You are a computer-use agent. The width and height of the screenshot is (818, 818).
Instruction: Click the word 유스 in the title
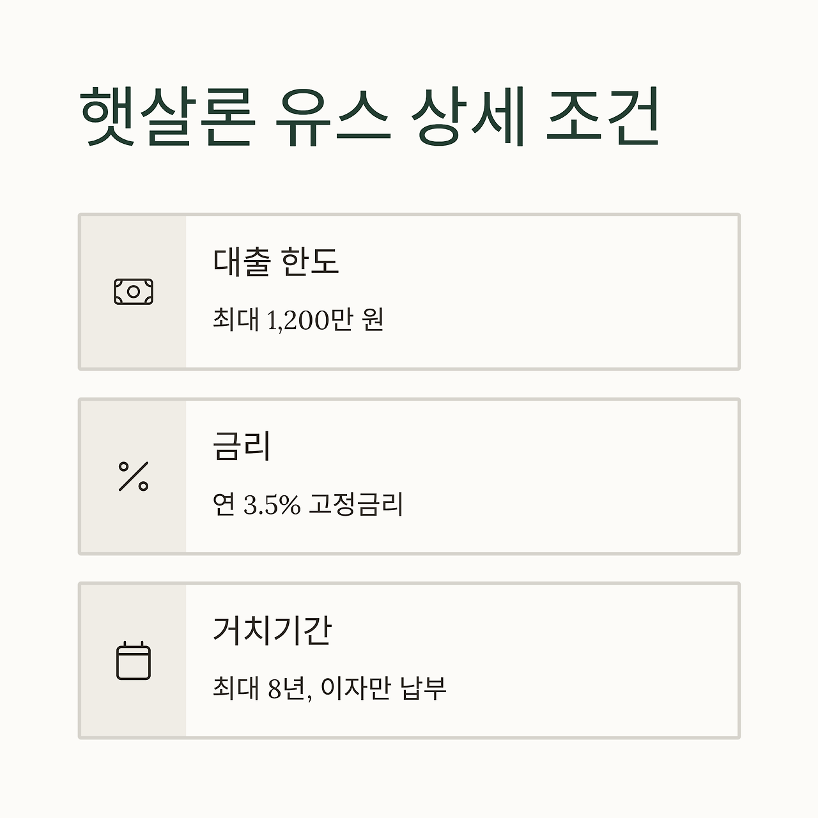tap(332, 118)
